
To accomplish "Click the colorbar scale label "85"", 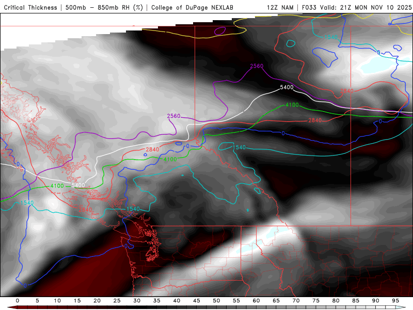I will (x=356, y=301).
